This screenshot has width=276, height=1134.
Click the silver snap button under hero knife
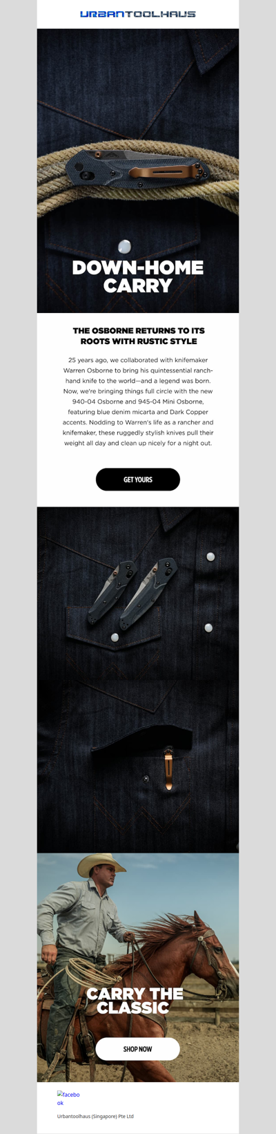click(x=125, y=245)
